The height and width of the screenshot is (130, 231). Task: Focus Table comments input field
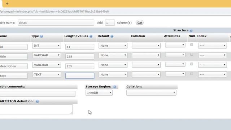[38, 94]
